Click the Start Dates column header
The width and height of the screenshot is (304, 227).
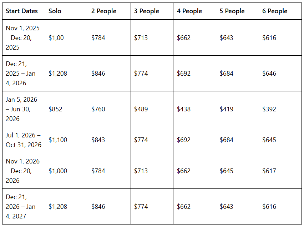22,11
